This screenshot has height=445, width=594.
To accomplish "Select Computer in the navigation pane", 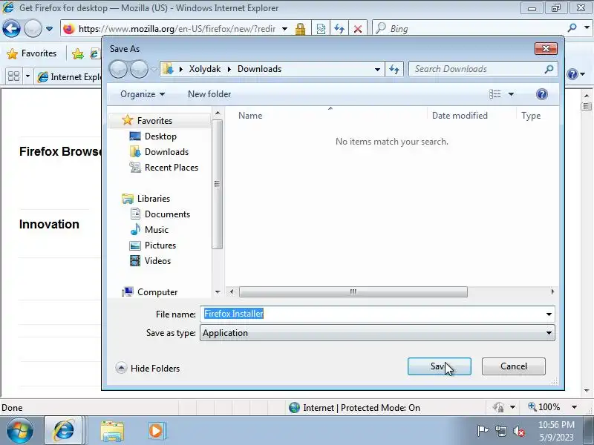I will (150, 292).
